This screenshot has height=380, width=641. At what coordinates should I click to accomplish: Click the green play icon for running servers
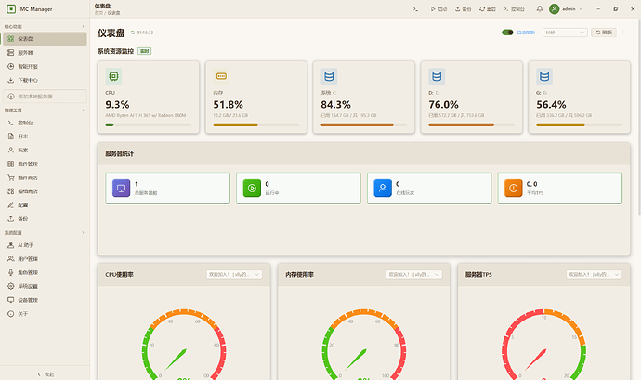coord(252,189)
